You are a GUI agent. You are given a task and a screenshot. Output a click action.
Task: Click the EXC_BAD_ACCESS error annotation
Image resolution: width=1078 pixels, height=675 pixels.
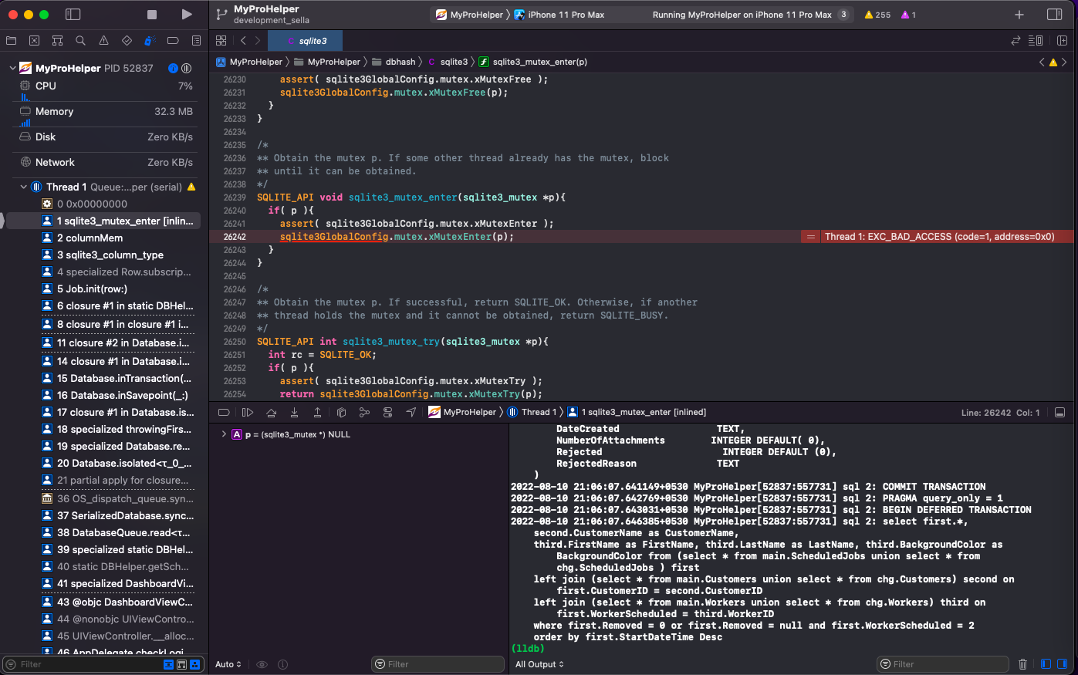938,237
